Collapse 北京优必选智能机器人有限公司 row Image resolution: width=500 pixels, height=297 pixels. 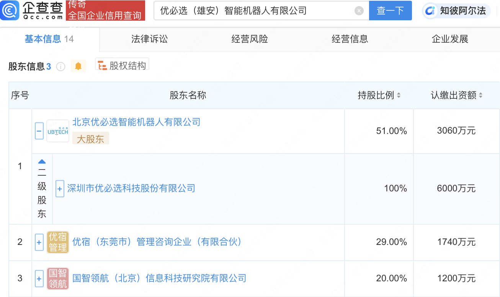(39, 131)
